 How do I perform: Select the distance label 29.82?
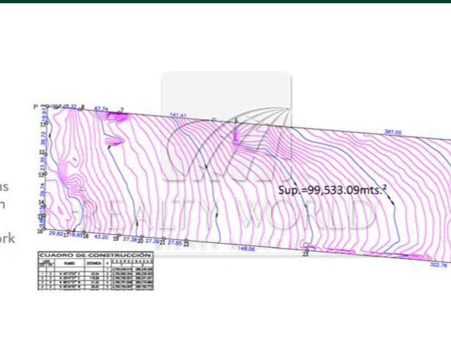pos(56,233)
